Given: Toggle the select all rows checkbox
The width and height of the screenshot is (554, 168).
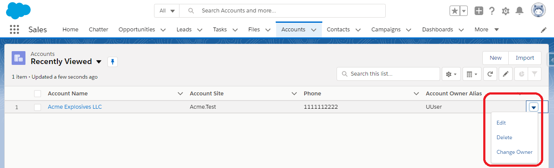Looking at the screenshot, I should click(x=38, y=94).
